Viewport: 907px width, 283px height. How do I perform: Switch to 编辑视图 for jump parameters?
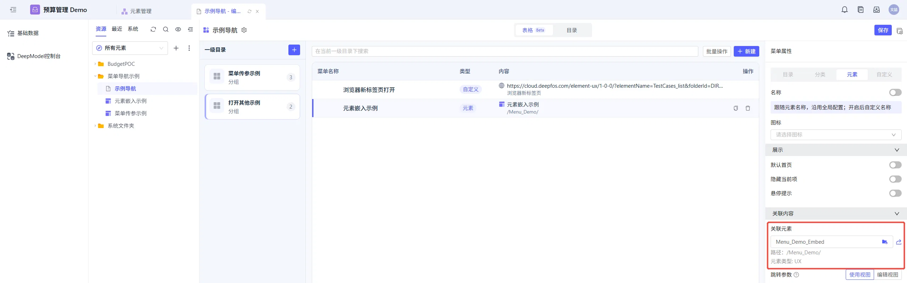[x=888, y=275]
